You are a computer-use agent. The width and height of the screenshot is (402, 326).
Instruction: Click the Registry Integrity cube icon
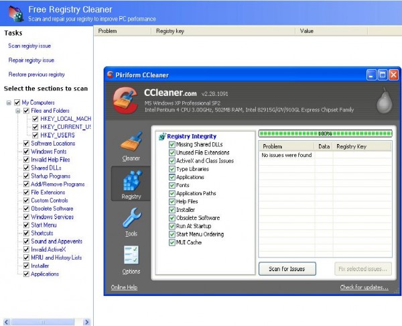tap(162, 136)
